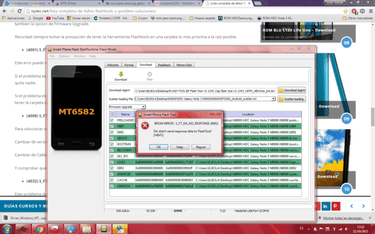Open the Aplicaciones bookmark
Screen dimensions: 375x234
[x=13, y=18]
